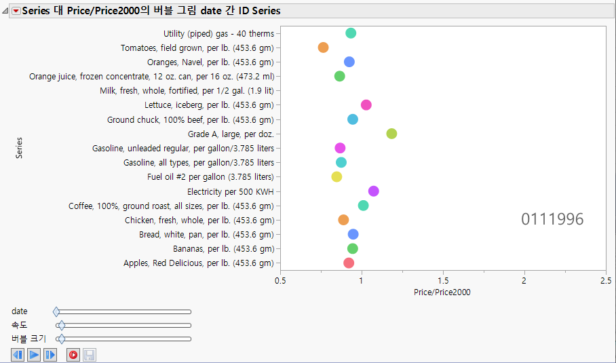Step forward one date frame
Image resolution: width=616 pixels, height=363 pixels.
point(50,355)
